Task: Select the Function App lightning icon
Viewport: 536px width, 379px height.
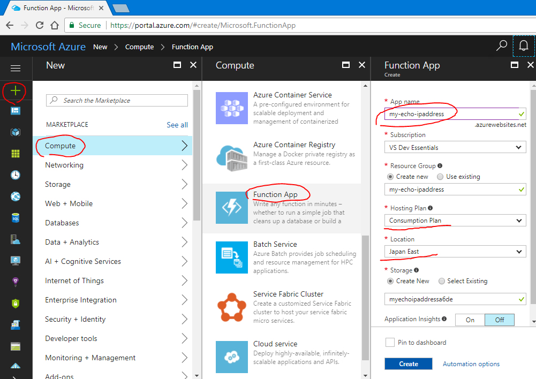Action: [x=231, y=208]
